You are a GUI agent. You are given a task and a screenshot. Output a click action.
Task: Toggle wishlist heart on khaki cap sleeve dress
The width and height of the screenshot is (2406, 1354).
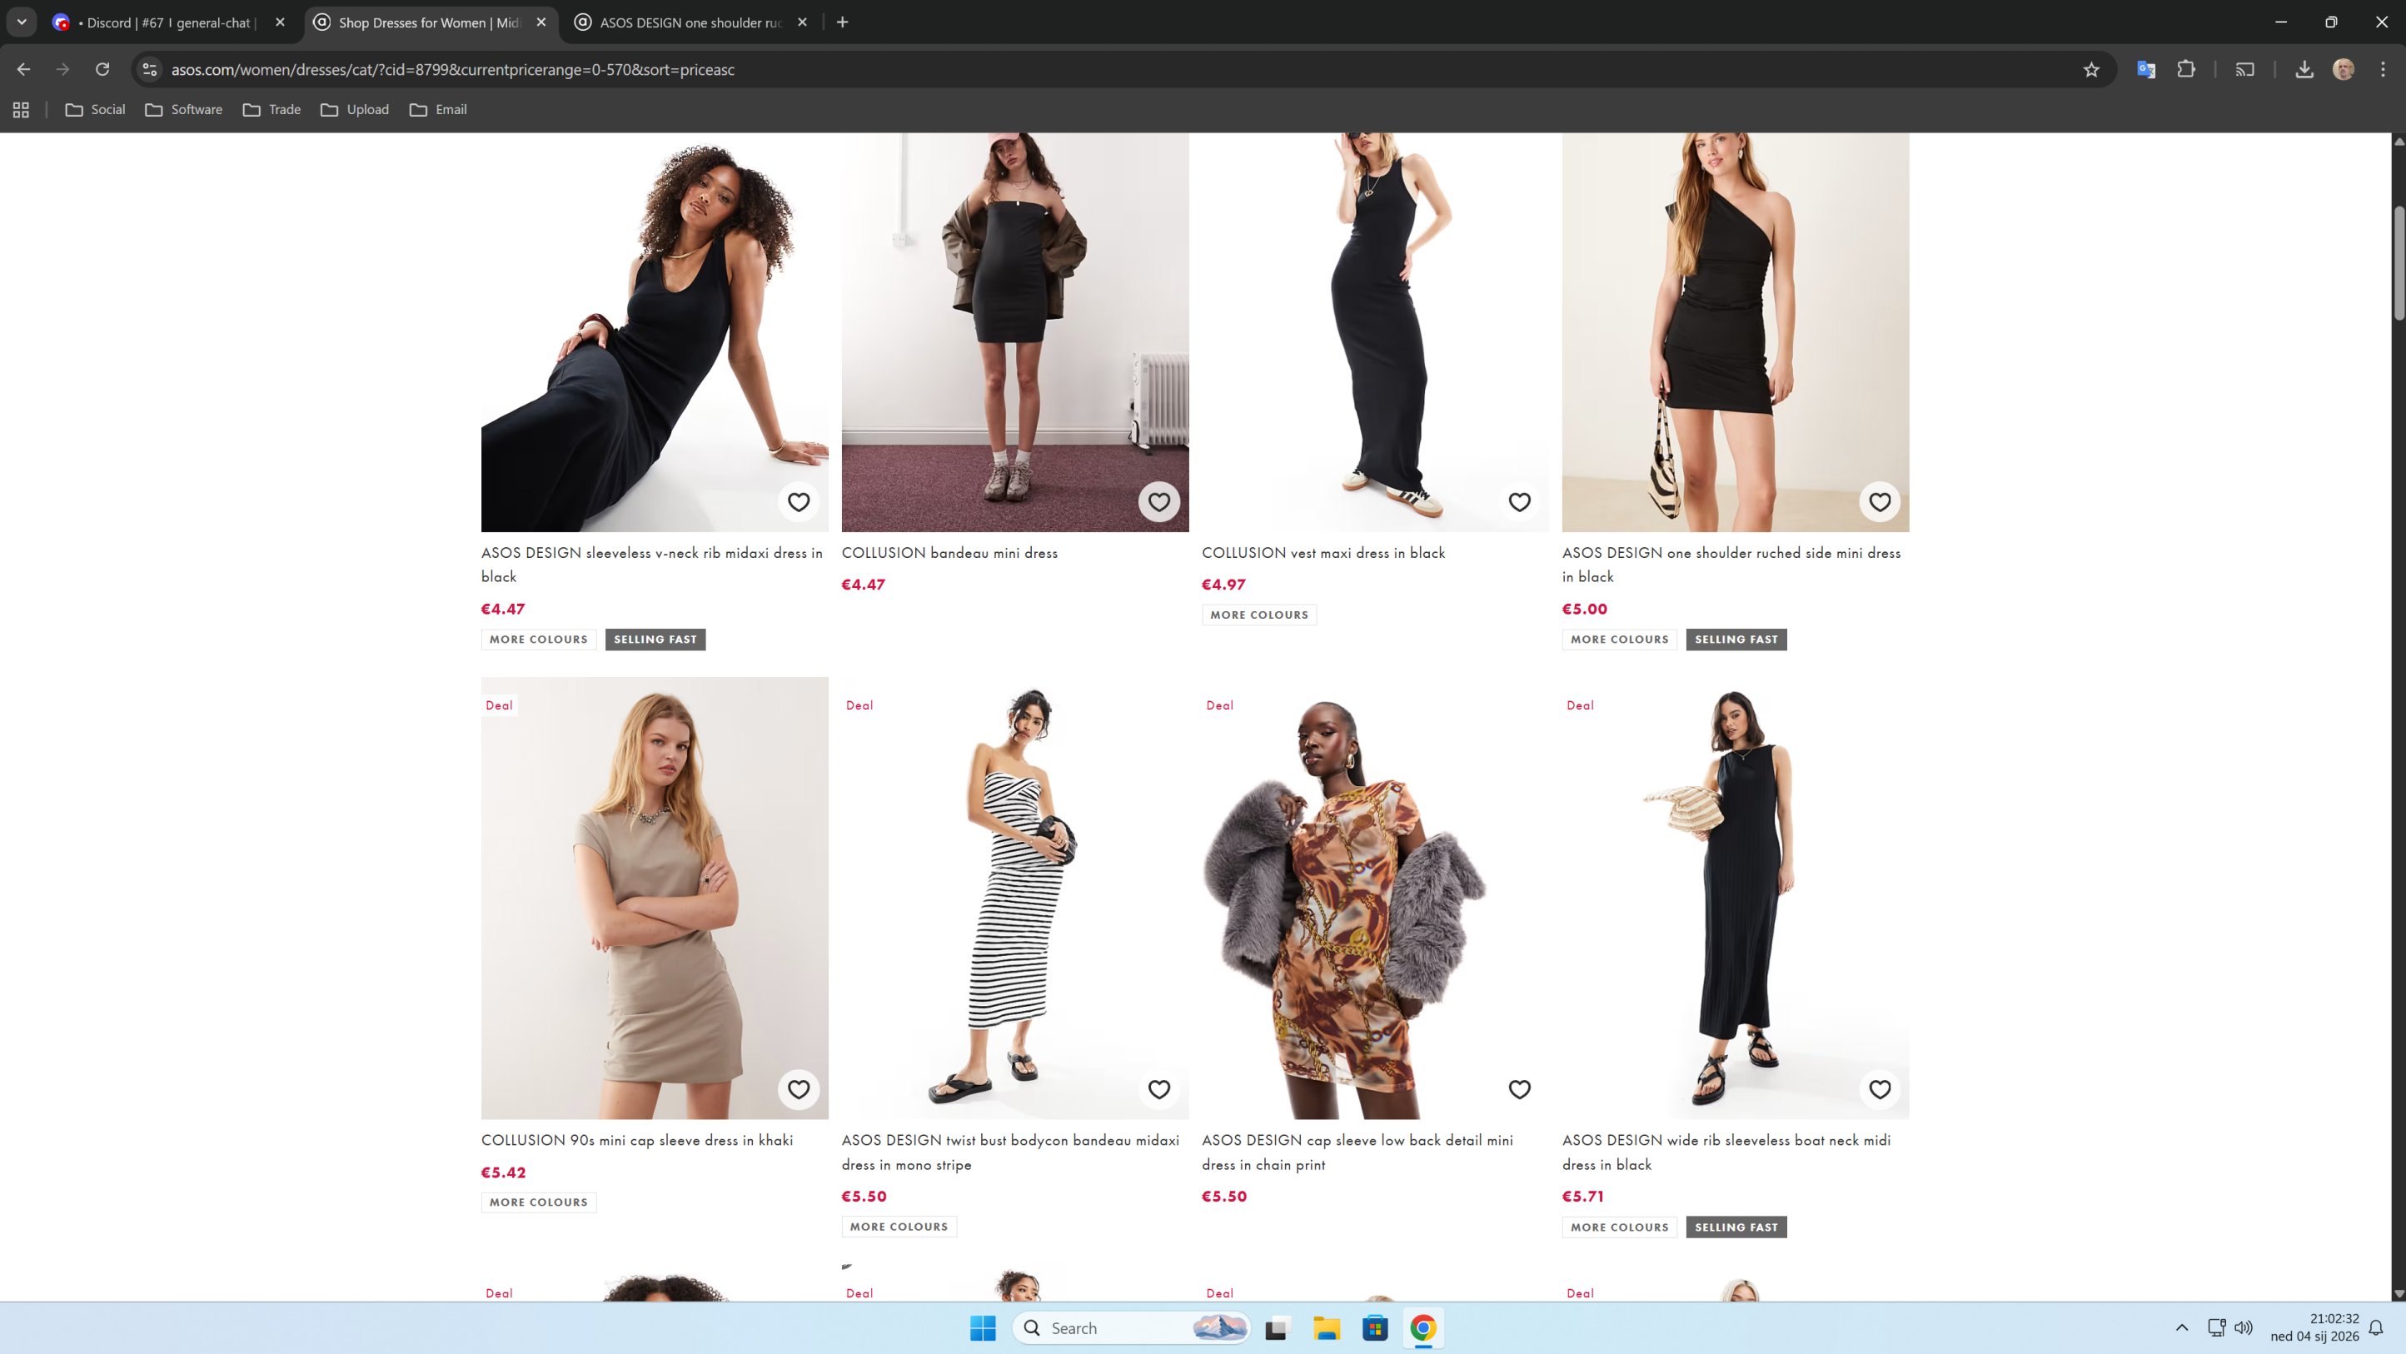pyautogui.click(x=798, y=1090)
